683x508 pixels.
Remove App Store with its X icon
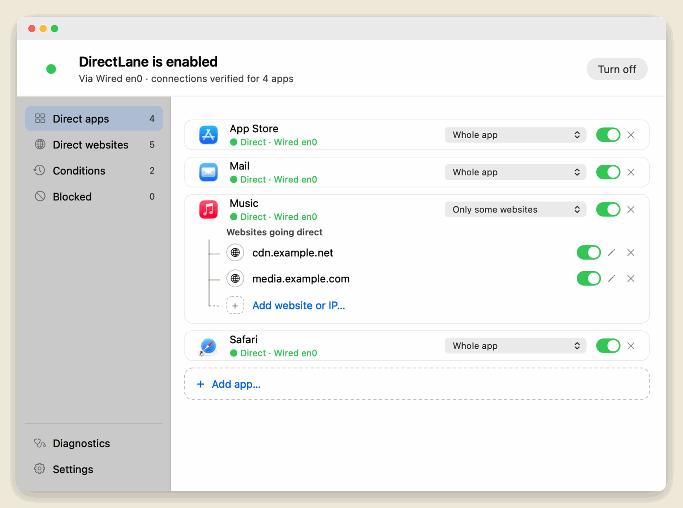click(x=631, y=135)
